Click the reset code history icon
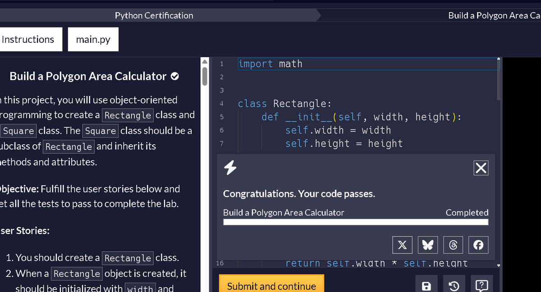The height and width of the screenshot is (292, 541). coord(455,286)
